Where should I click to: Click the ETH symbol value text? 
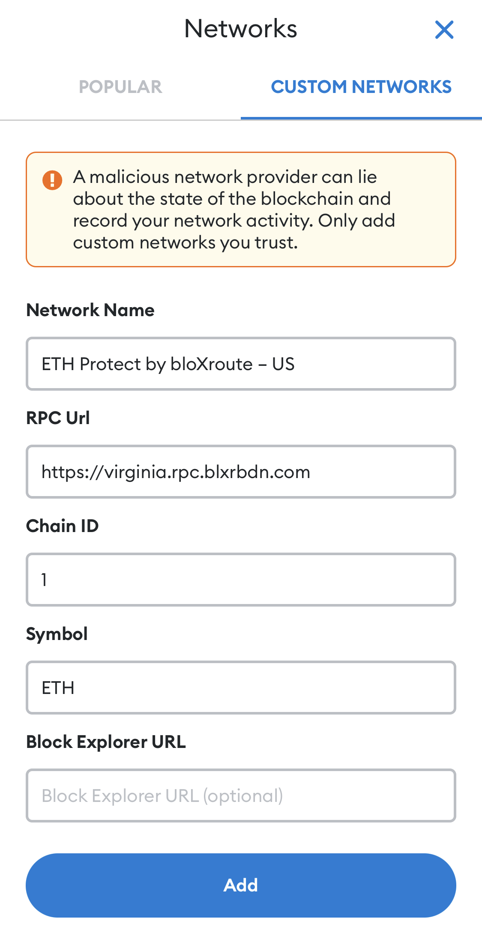pos(58,688)
